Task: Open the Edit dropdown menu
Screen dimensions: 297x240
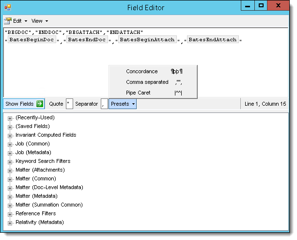Action: click(20, 21)
